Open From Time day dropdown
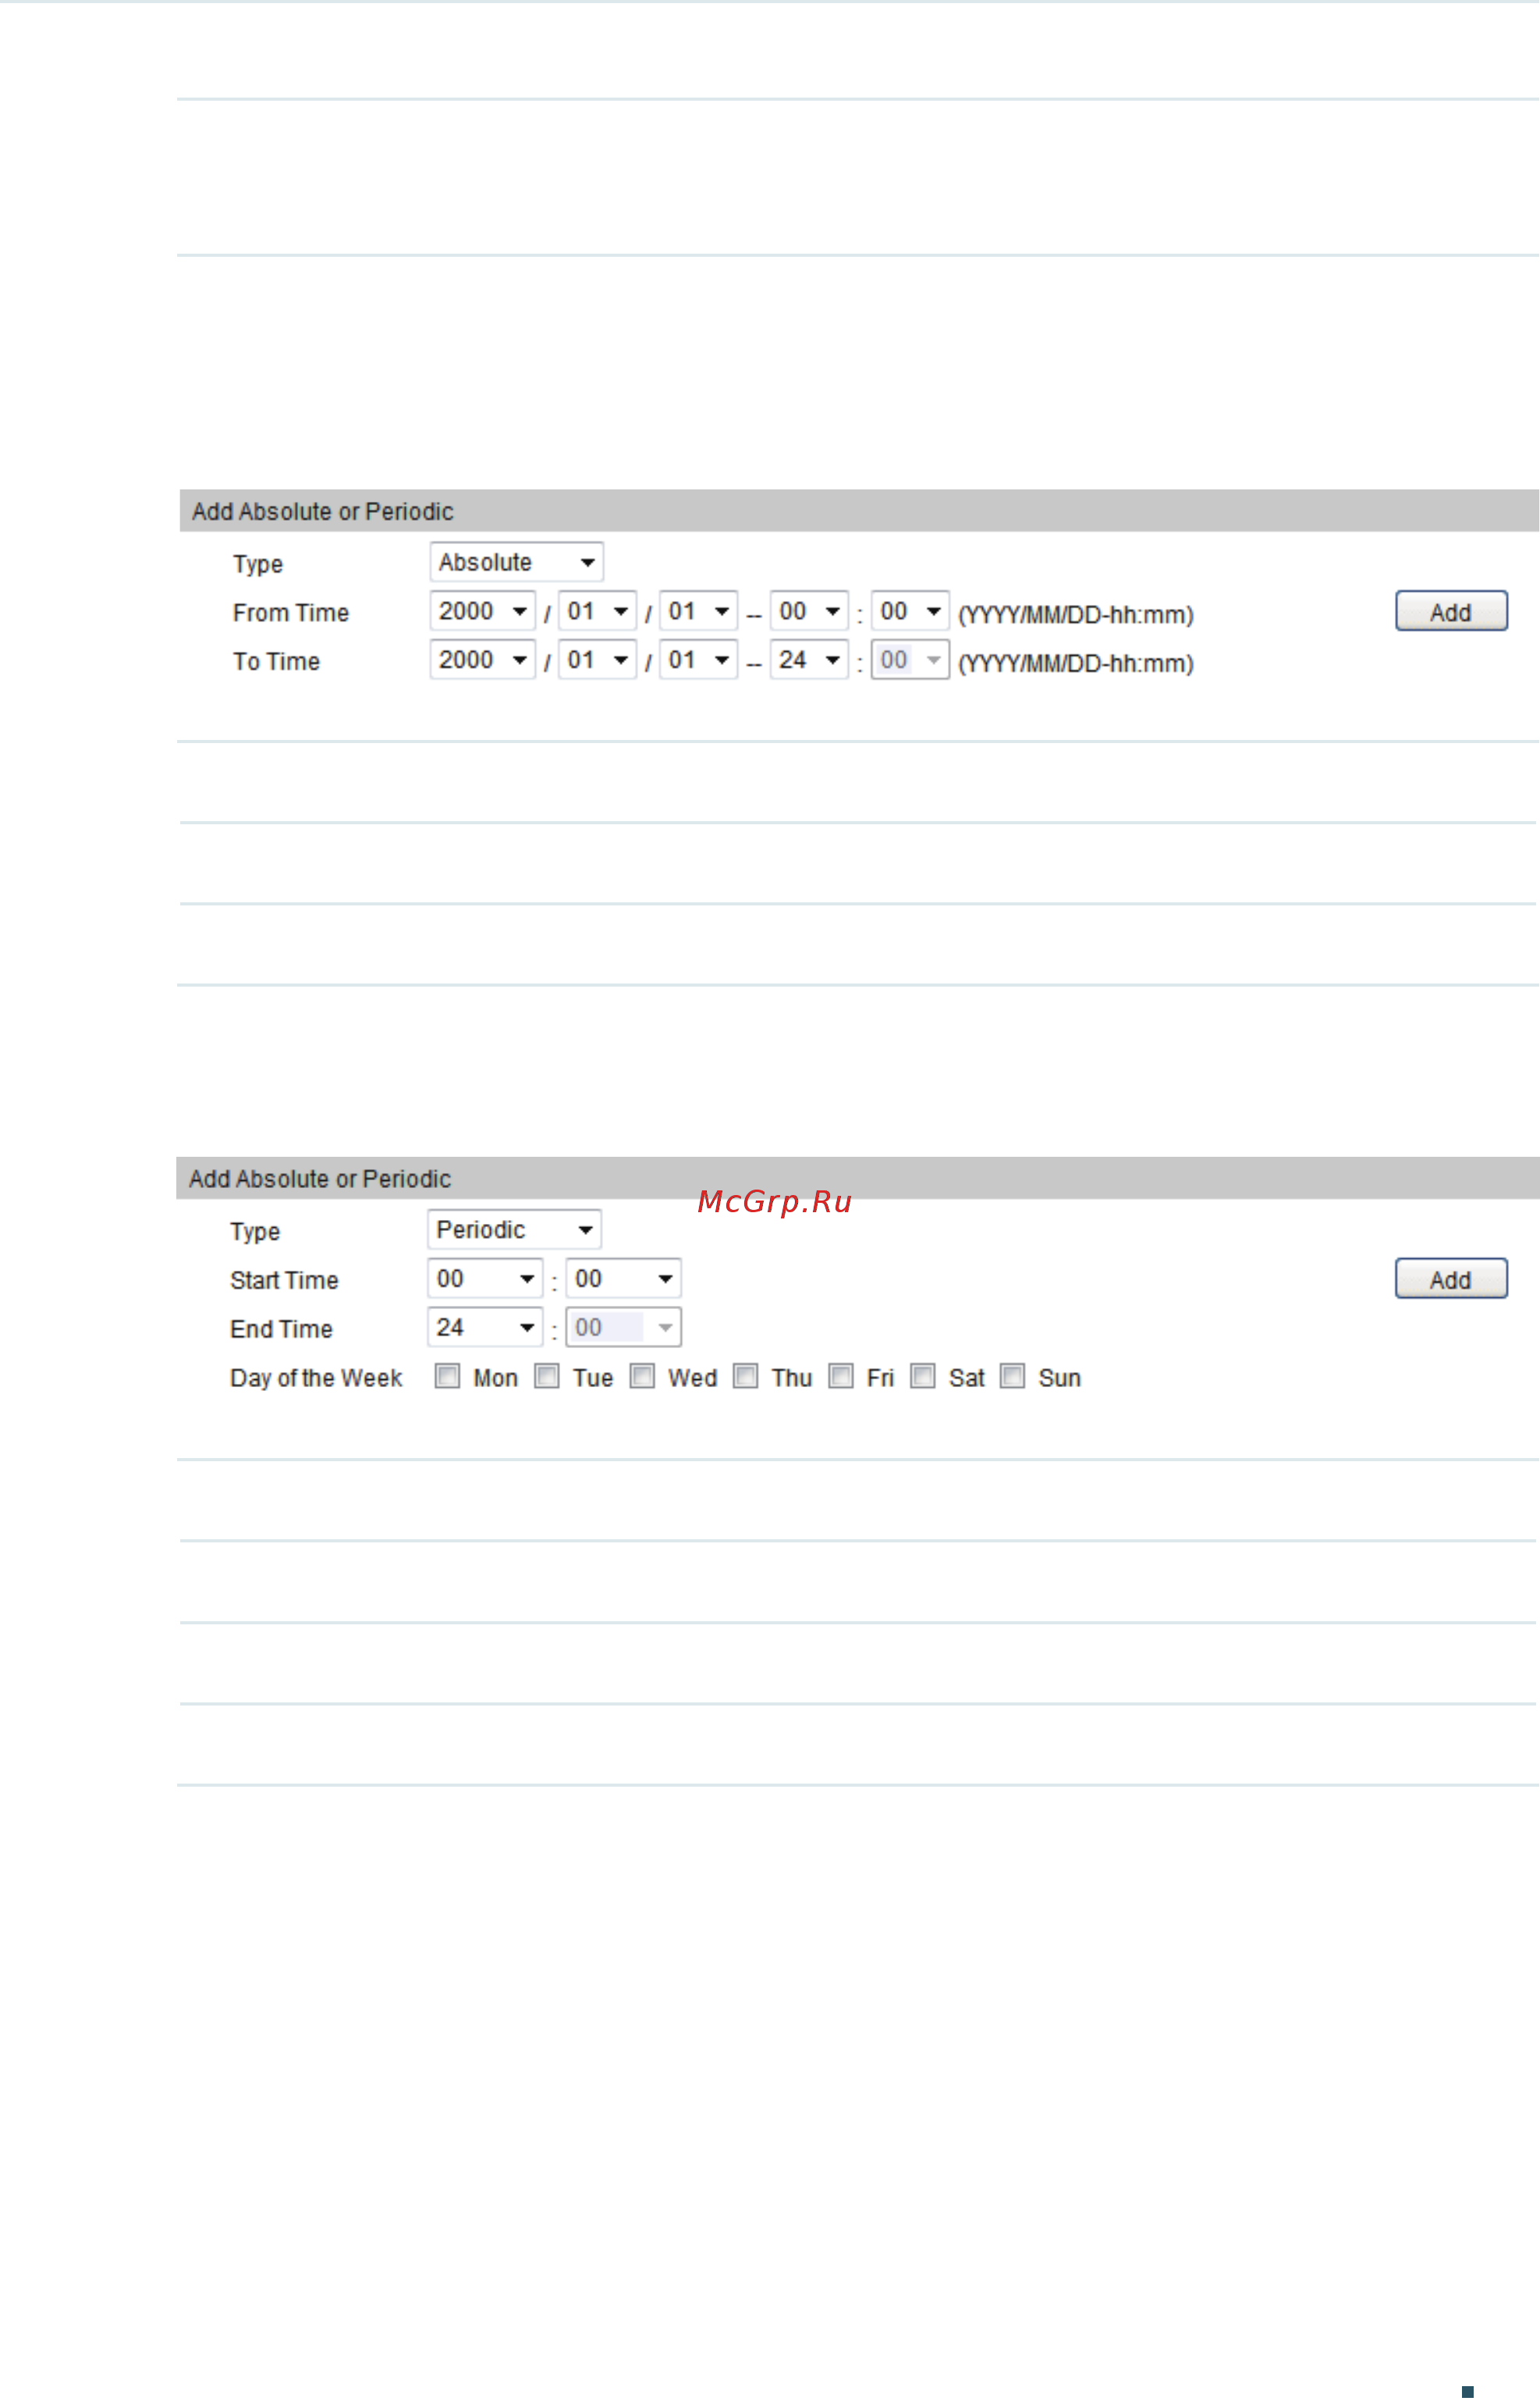The image size is (1540, 2401). (x=698, y=611)
